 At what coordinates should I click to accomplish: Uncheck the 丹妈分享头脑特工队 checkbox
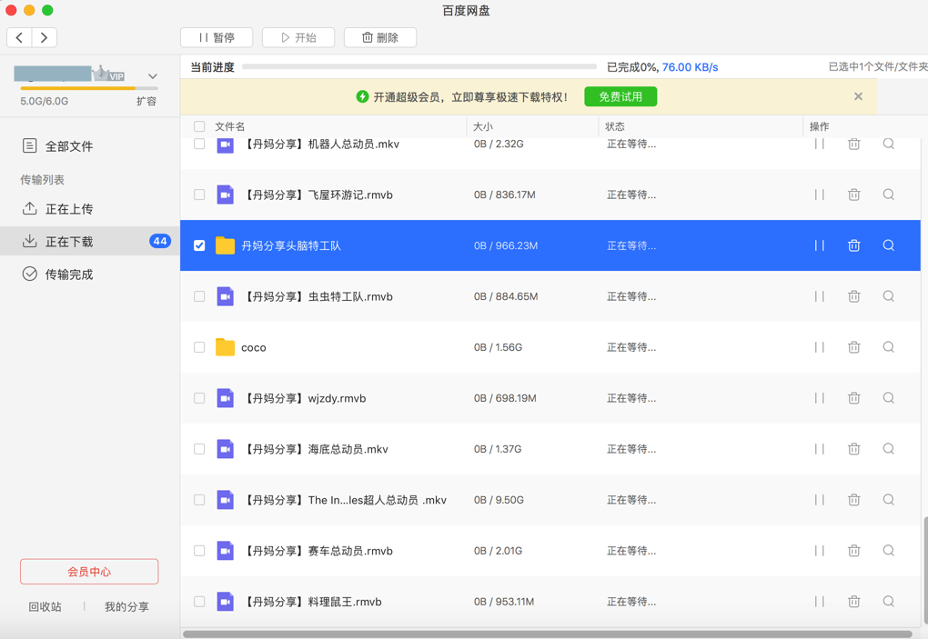(199, 245)
